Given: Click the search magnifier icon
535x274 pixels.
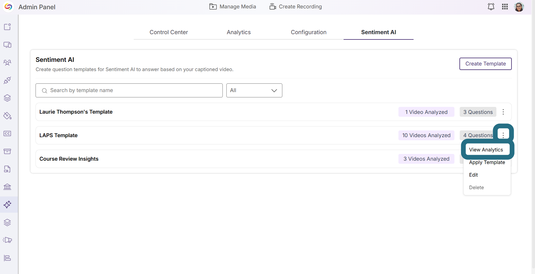Looking at the screenshot, I should (x=44, y=91).
